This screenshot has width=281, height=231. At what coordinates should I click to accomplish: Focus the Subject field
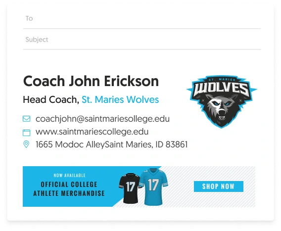pyautogui.click(x=142, y=40)
